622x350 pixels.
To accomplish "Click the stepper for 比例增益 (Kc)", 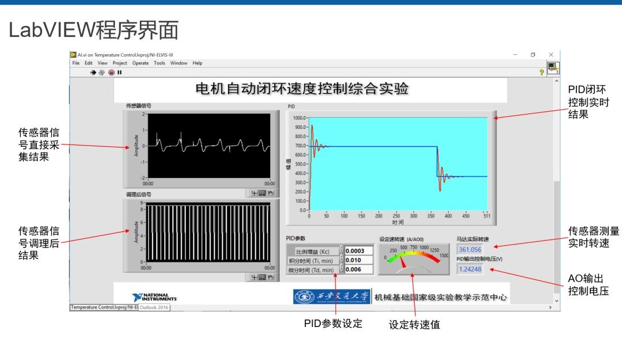I will 342,250.
